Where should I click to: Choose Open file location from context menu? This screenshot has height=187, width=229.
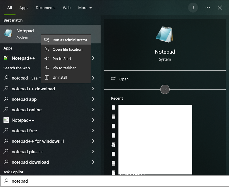(66, 49)
